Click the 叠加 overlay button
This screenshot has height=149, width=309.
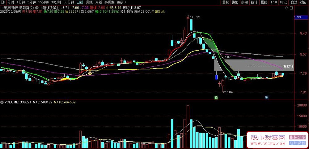click(235, 2)
